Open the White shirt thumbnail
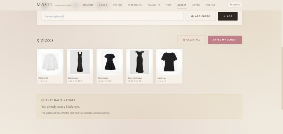Viewport: 283px width, 134px height. 50,62
